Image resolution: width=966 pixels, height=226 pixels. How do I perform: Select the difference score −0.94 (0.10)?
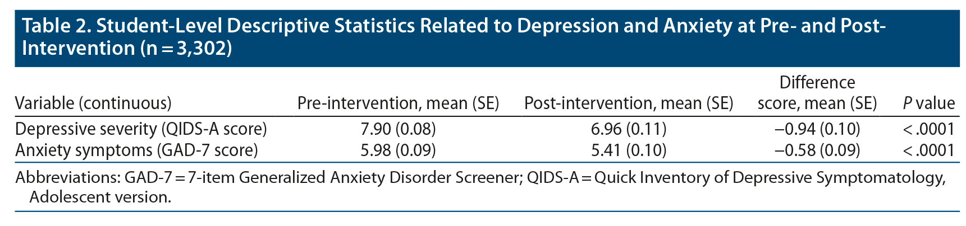click(x=817, y=129)
